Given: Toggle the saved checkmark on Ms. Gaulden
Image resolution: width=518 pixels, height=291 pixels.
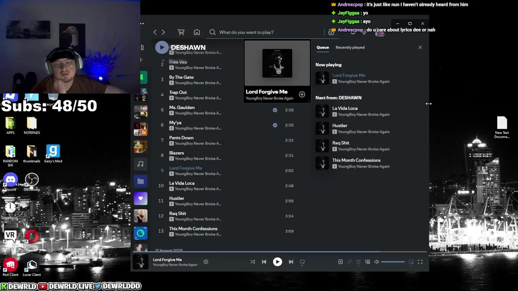Looking at the screenshot, I should point(275,110).
